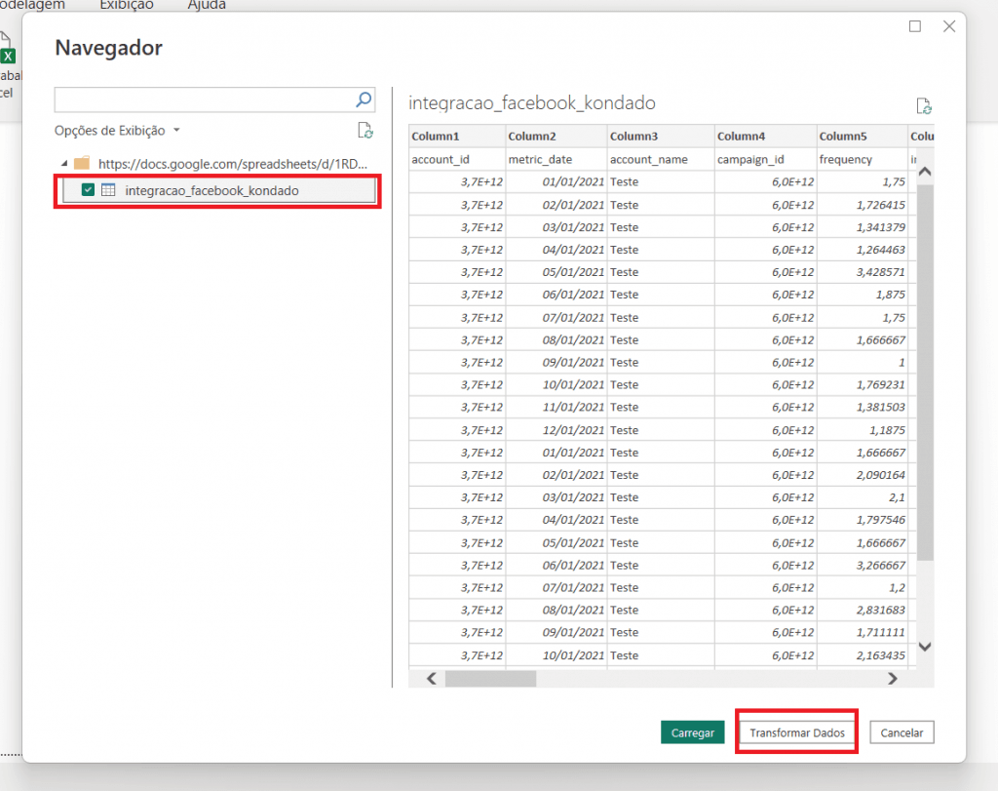
Task: Click the horizontal scrollbar thumb in preview
Action: click(490, 678)
